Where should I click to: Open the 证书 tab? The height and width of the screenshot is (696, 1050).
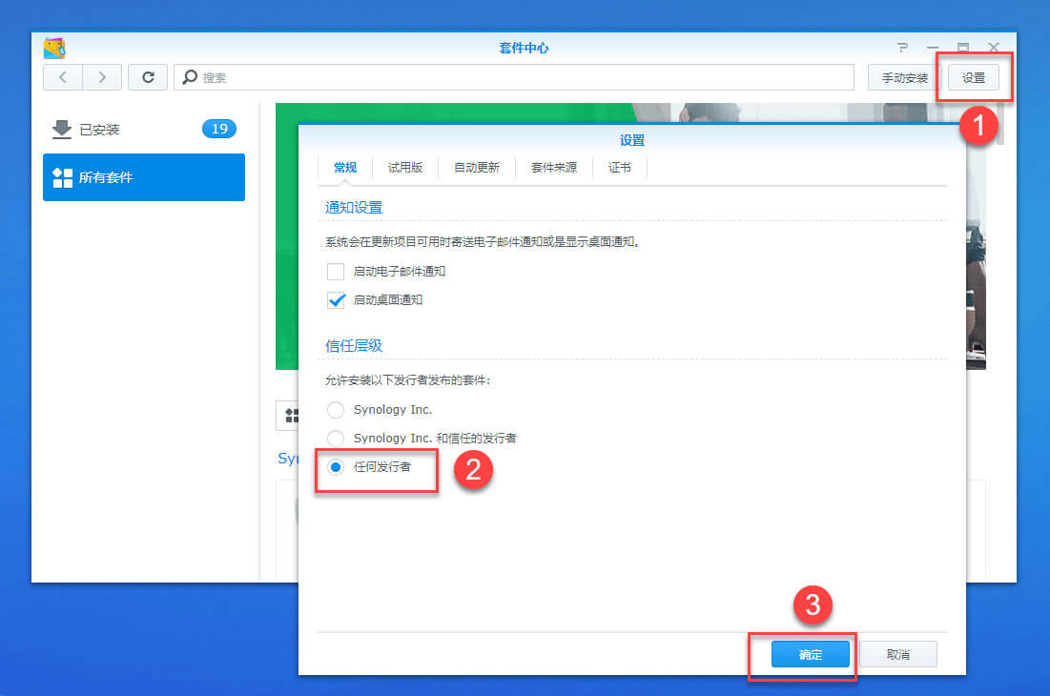(620, 167)
